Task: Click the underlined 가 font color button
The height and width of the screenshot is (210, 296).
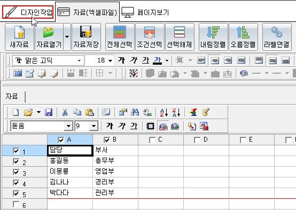Action: point(158,60)
